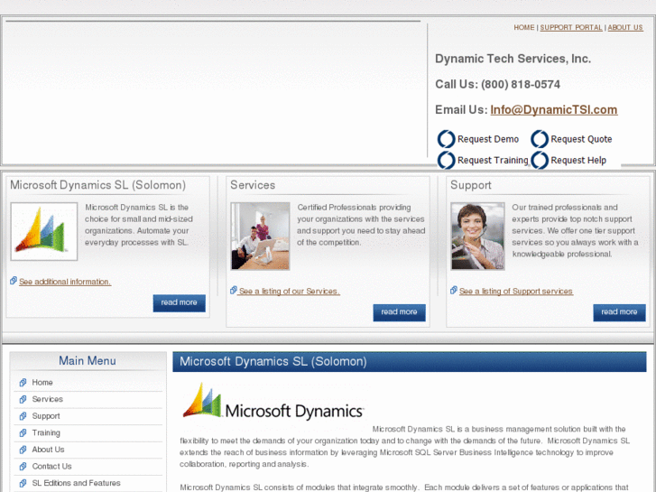Click the Services card heading
This screenshot has height=492, width=656.
coord(253,185)
